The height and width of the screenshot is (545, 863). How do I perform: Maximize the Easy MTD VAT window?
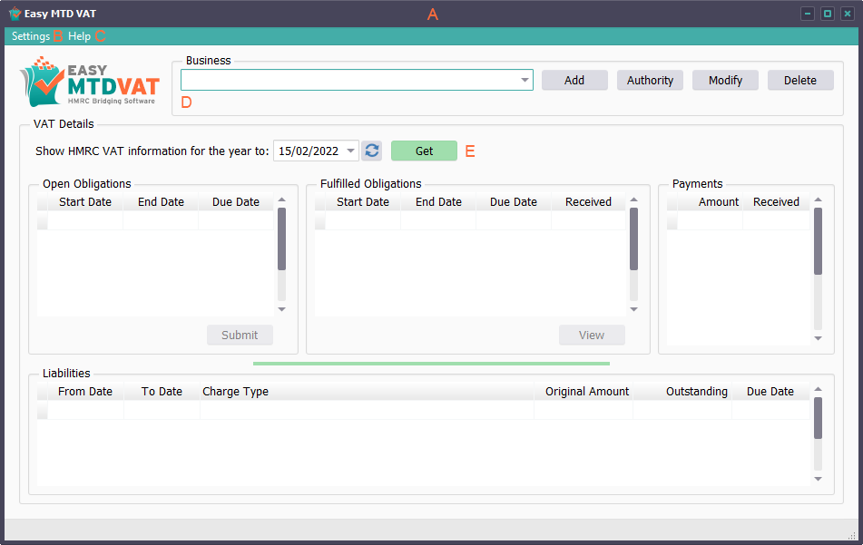(828, 14)
